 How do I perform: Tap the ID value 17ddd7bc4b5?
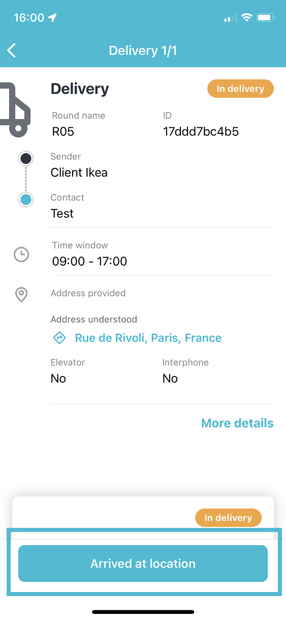point(201,132)
